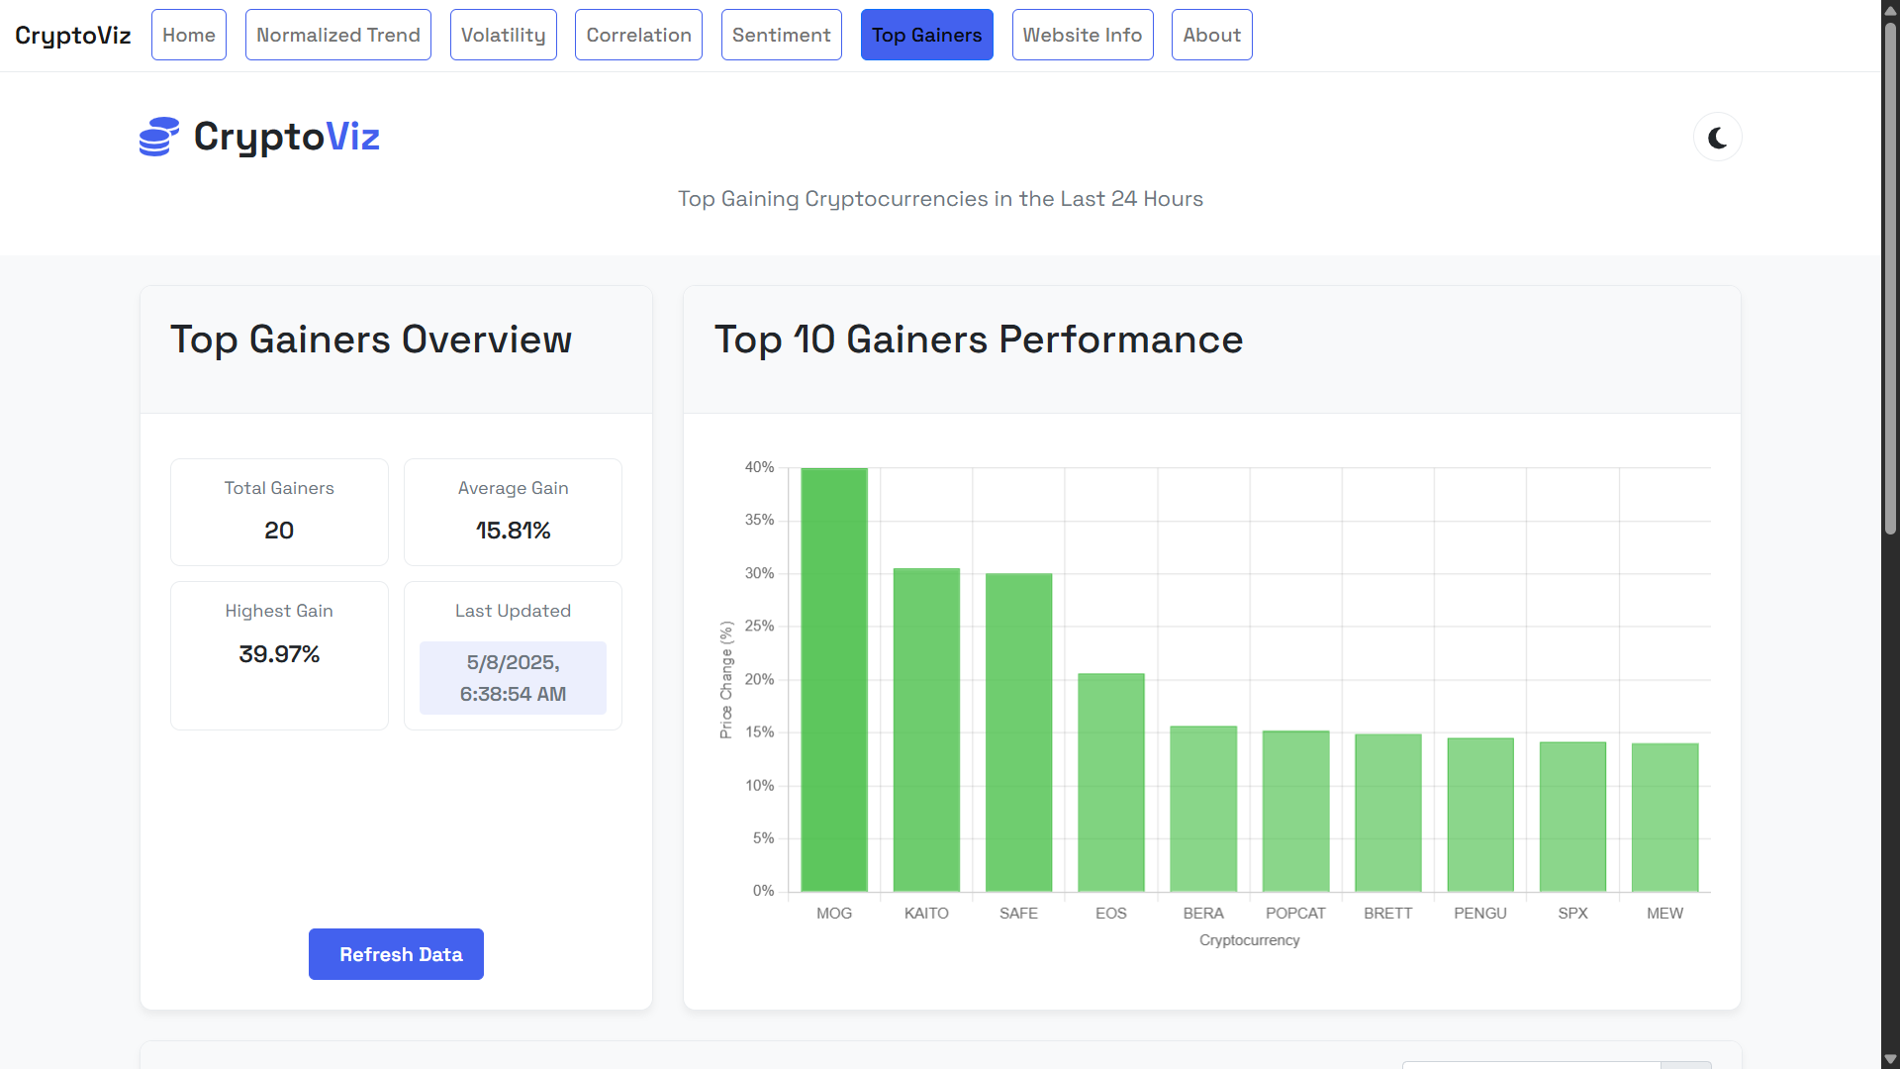Click the scrollbar up arrow
The image size is (1900, 1069).
pyautogui.click(x=1890, y=9)
